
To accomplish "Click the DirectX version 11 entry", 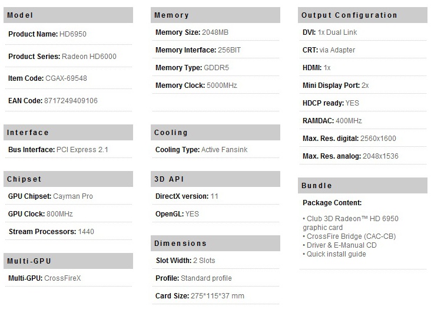I will click(187, 196).
